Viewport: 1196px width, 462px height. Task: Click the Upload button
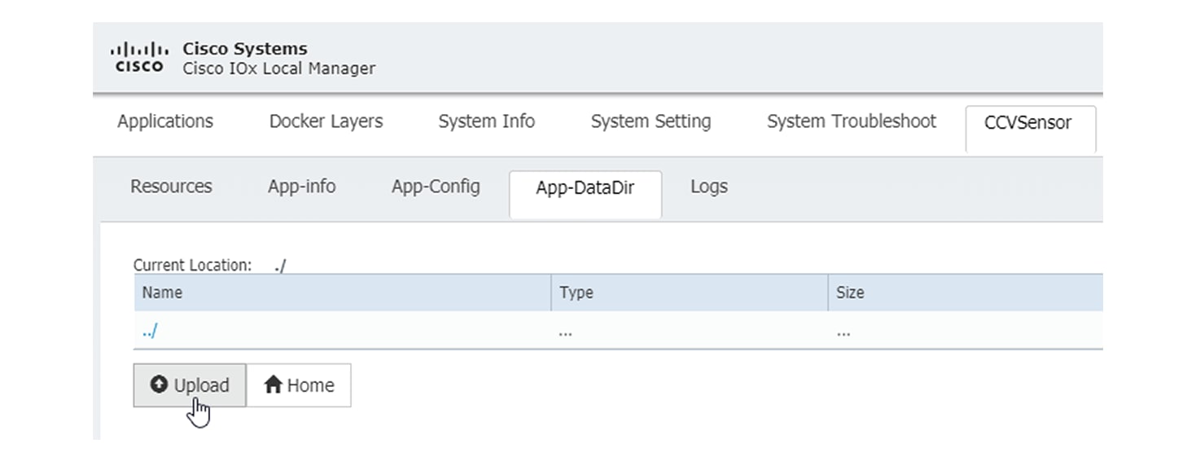coord(190,385)
